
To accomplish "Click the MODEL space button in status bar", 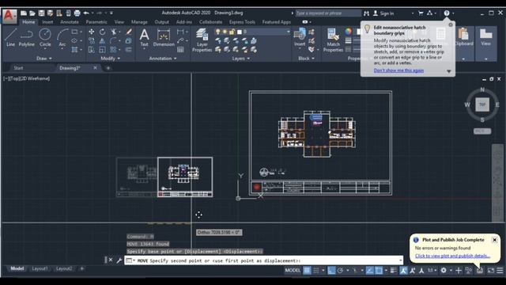I will click(293, 271).
